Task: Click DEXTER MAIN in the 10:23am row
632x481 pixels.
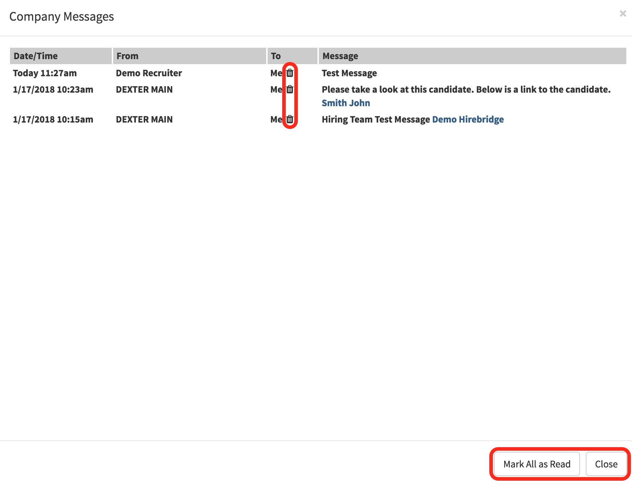Action: [x=144, y=89]
